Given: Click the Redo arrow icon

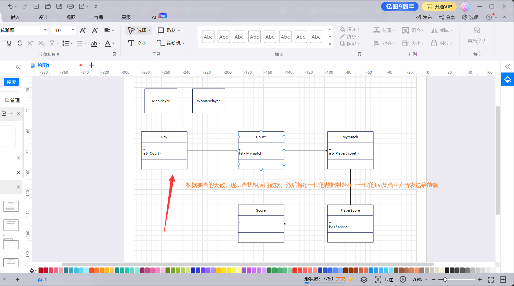Looking at the screenshot, I should coord(25,6).
